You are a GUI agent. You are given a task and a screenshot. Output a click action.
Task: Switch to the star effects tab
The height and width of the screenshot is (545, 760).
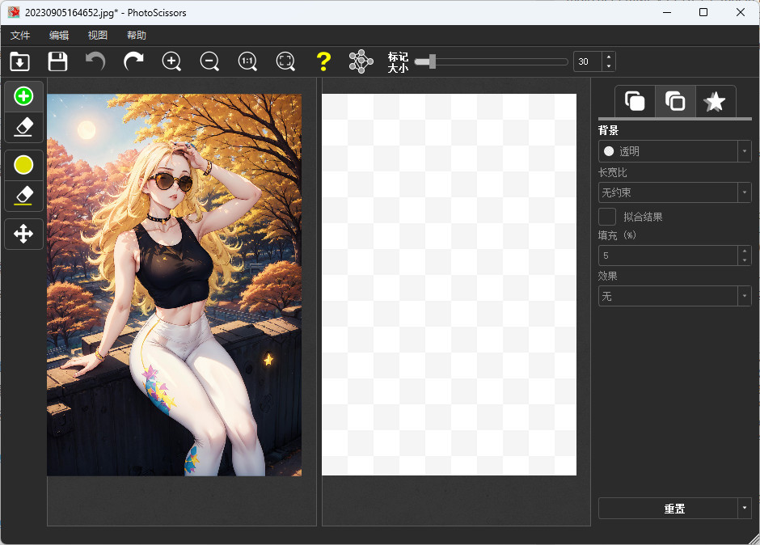click(716, 101)
